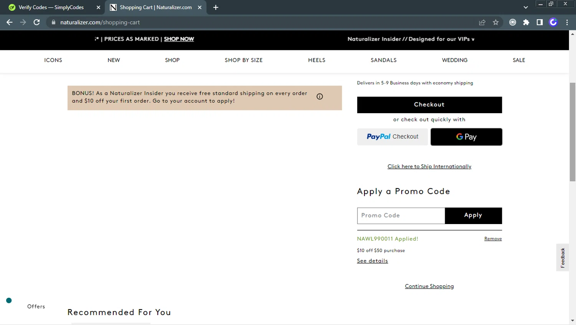Go forward using browser forward arrow
Screen dimensions: 576x325
click(x=23, y=22)
